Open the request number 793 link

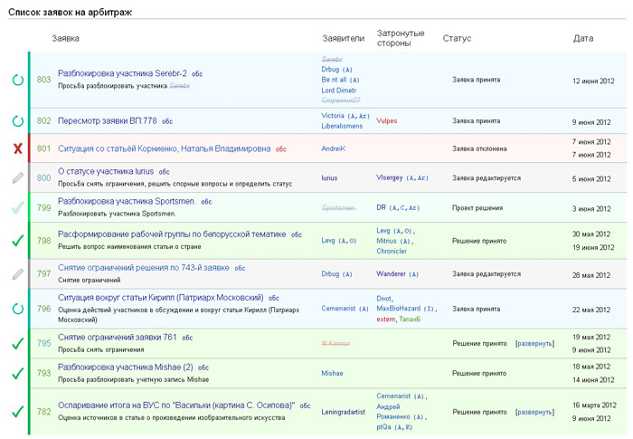(x=43, y=373)
